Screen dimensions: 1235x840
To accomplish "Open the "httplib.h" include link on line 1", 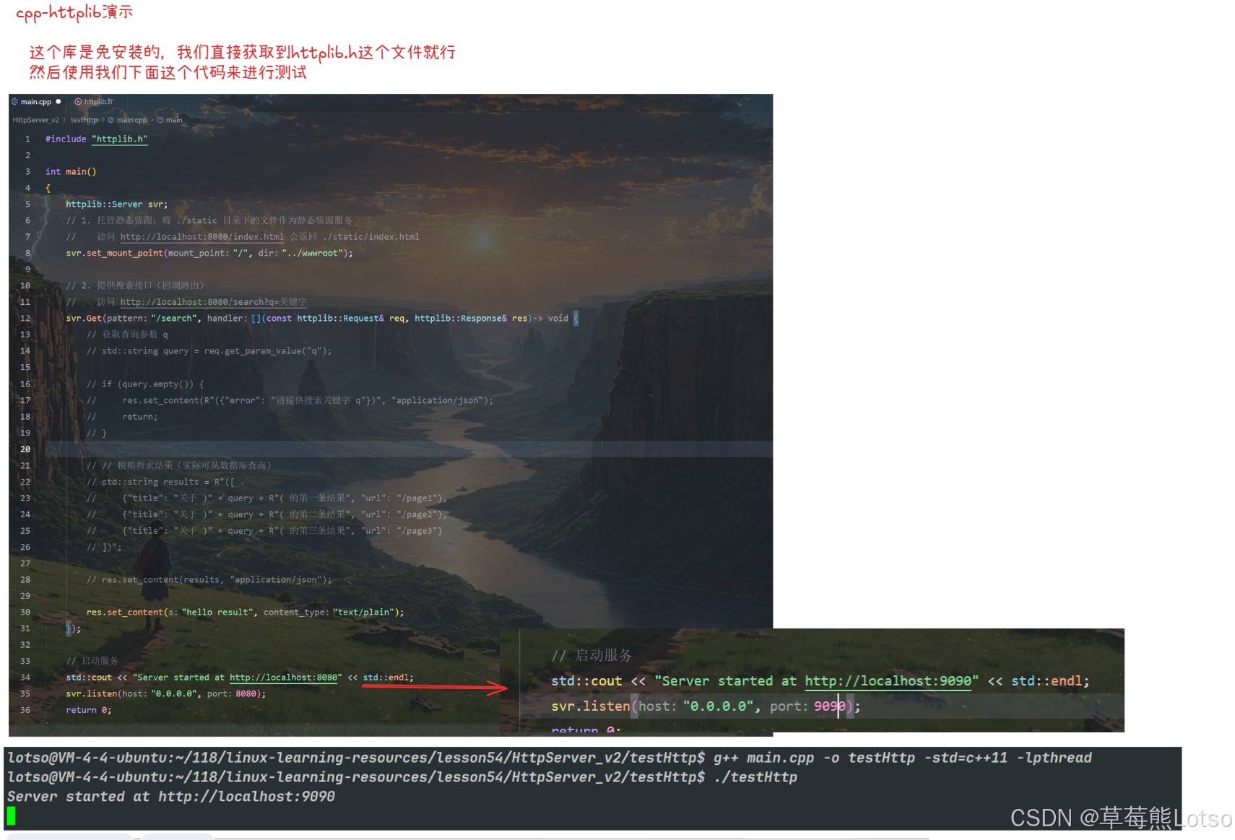I will point(120,139).
